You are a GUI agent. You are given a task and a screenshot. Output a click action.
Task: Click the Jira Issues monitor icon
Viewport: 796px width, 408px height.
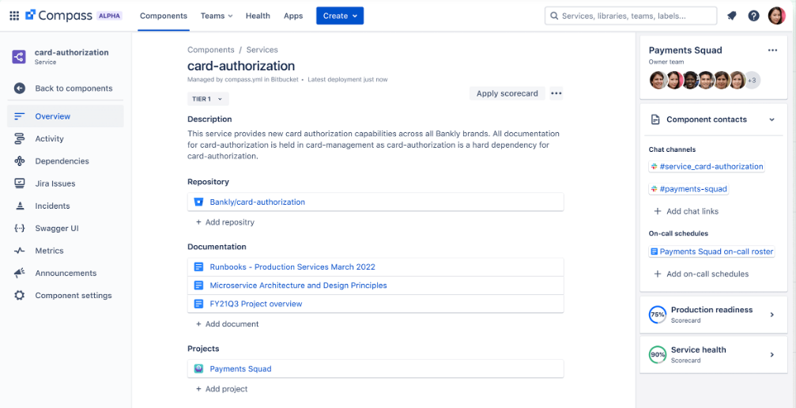coord(19,183)
